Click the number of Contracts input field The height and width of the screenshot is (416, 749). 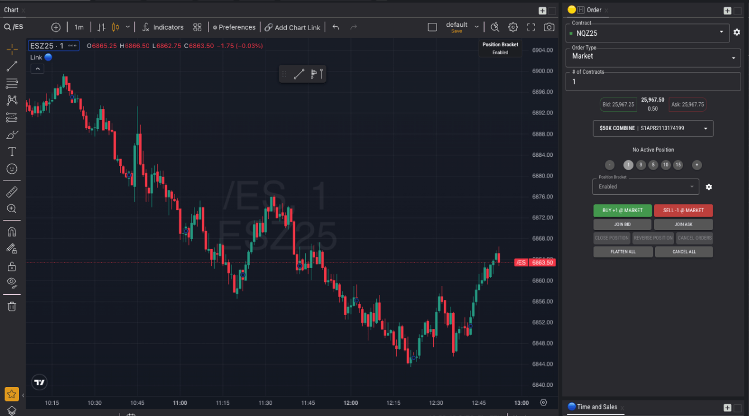point(653,81)
